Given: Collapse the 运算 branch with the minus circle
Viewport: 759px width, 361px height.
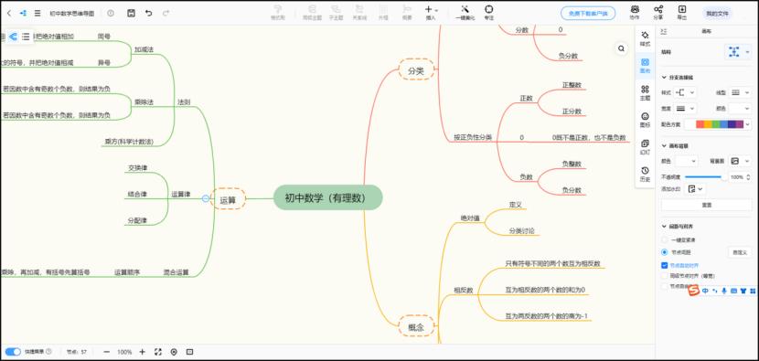Looking at the screenshot, I should click(x=205, y=198).
